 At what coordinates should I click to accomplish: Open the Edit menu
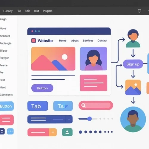coord(27,11)
